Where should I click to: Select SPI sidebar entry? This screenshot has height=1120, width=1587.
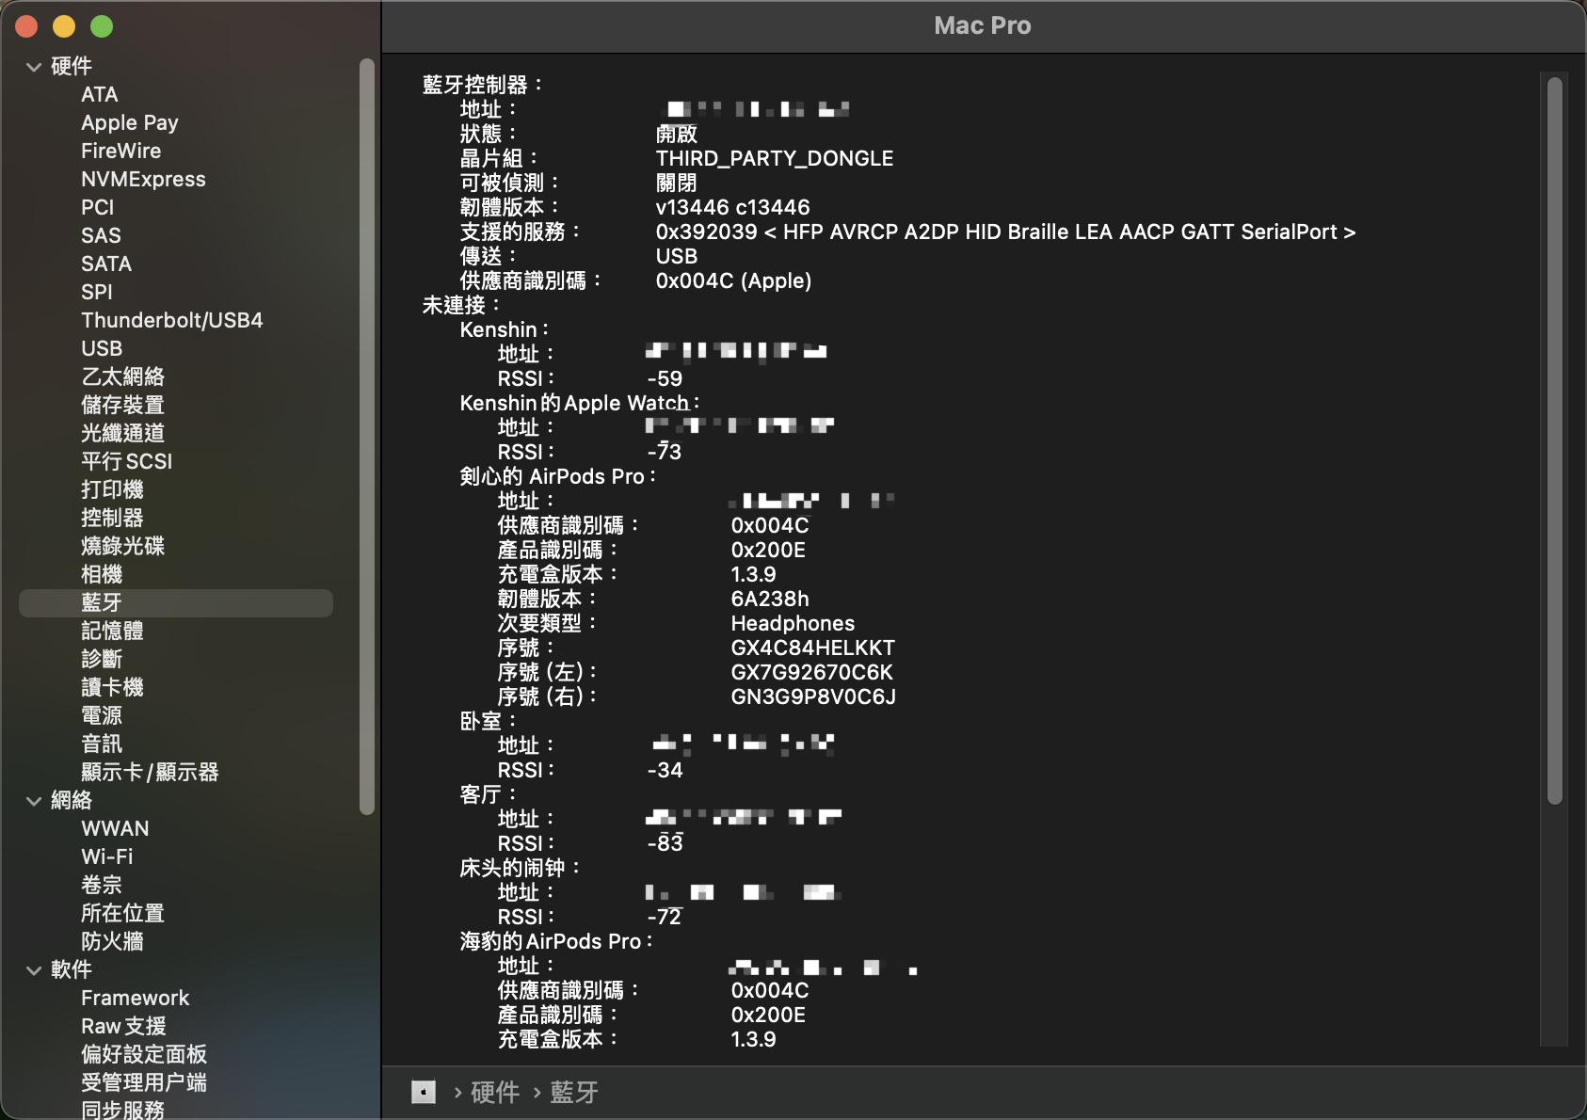(x=96, y=293)
